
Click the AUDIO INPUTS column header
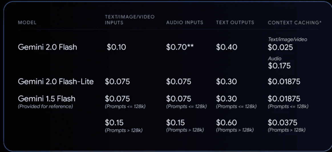coord(185,22)
